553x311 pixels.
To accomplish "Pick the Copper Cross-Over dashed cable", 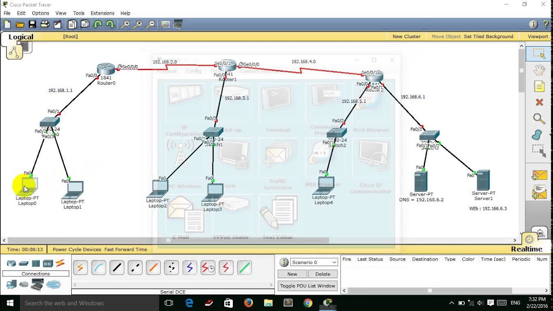I will click(x=135, y=268).
